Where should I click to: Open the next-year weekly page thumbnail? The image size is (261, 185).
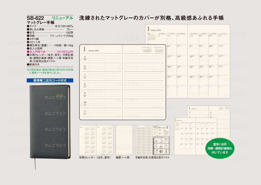[x=208, y=112]
